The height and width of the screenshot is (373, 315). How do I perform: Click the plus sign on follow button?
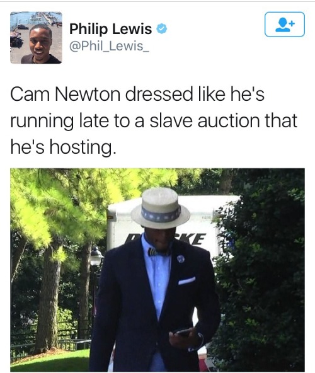coord(292,23)
